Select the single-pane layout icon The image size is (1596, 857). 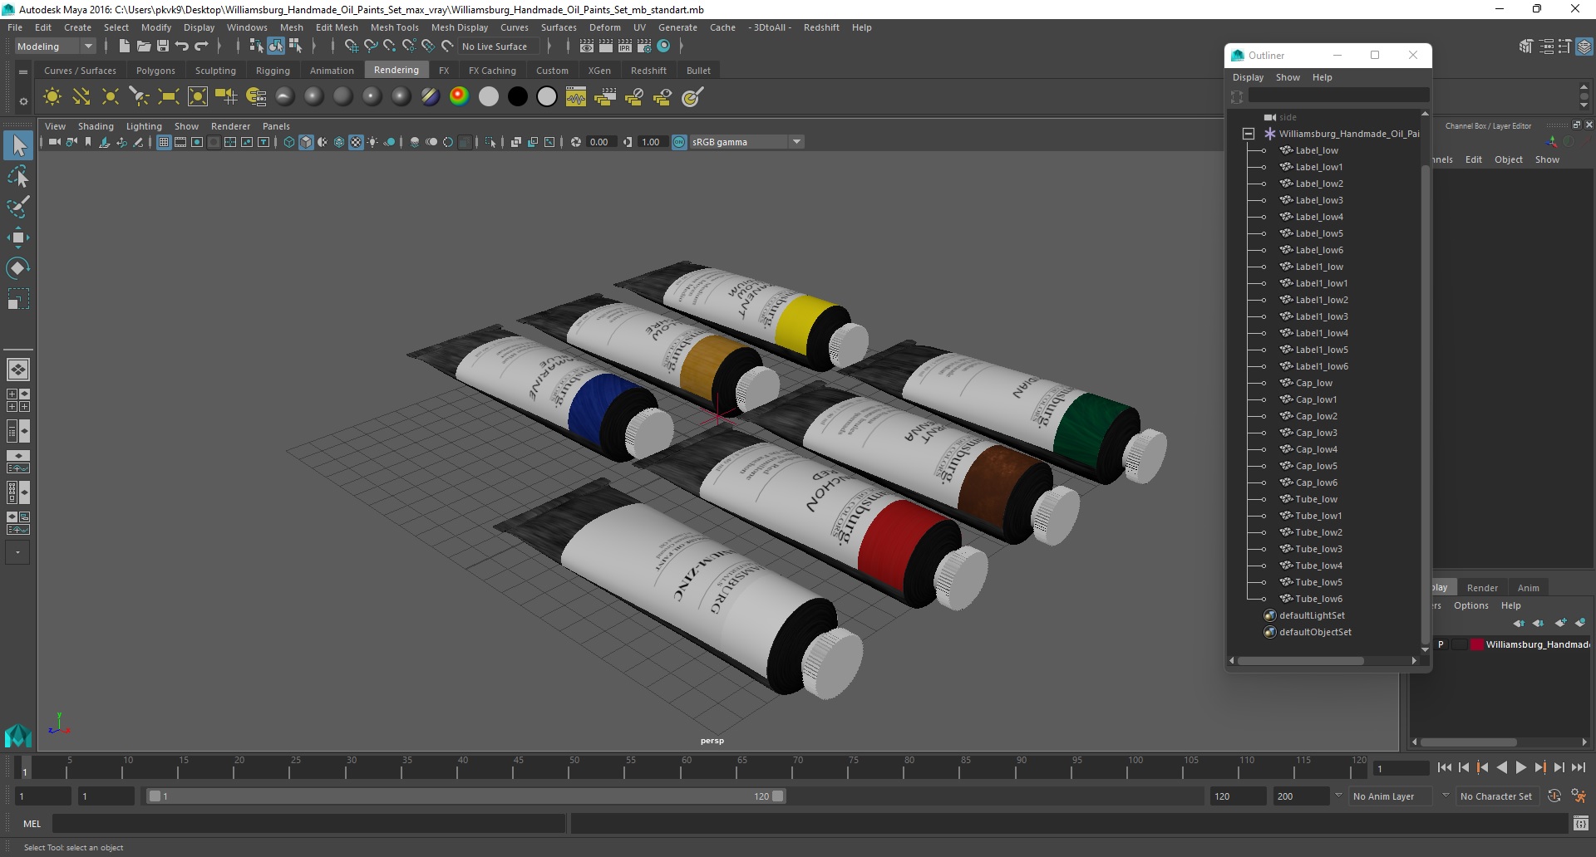click(17, 370)
